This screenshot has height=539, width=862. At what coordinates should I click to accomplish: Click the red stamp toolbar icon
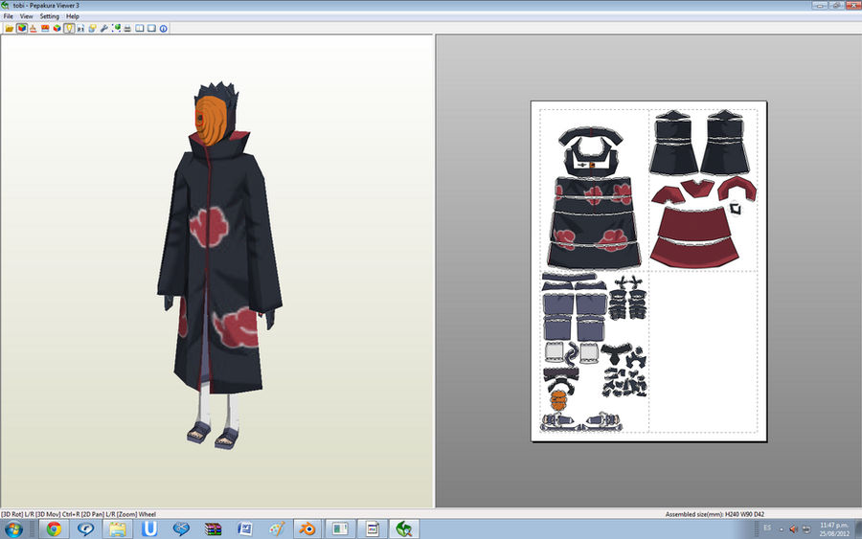click(33, 28)
